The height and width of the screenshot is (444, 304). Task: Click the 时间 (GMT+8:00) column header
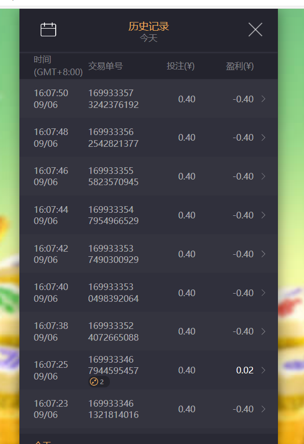58,66
